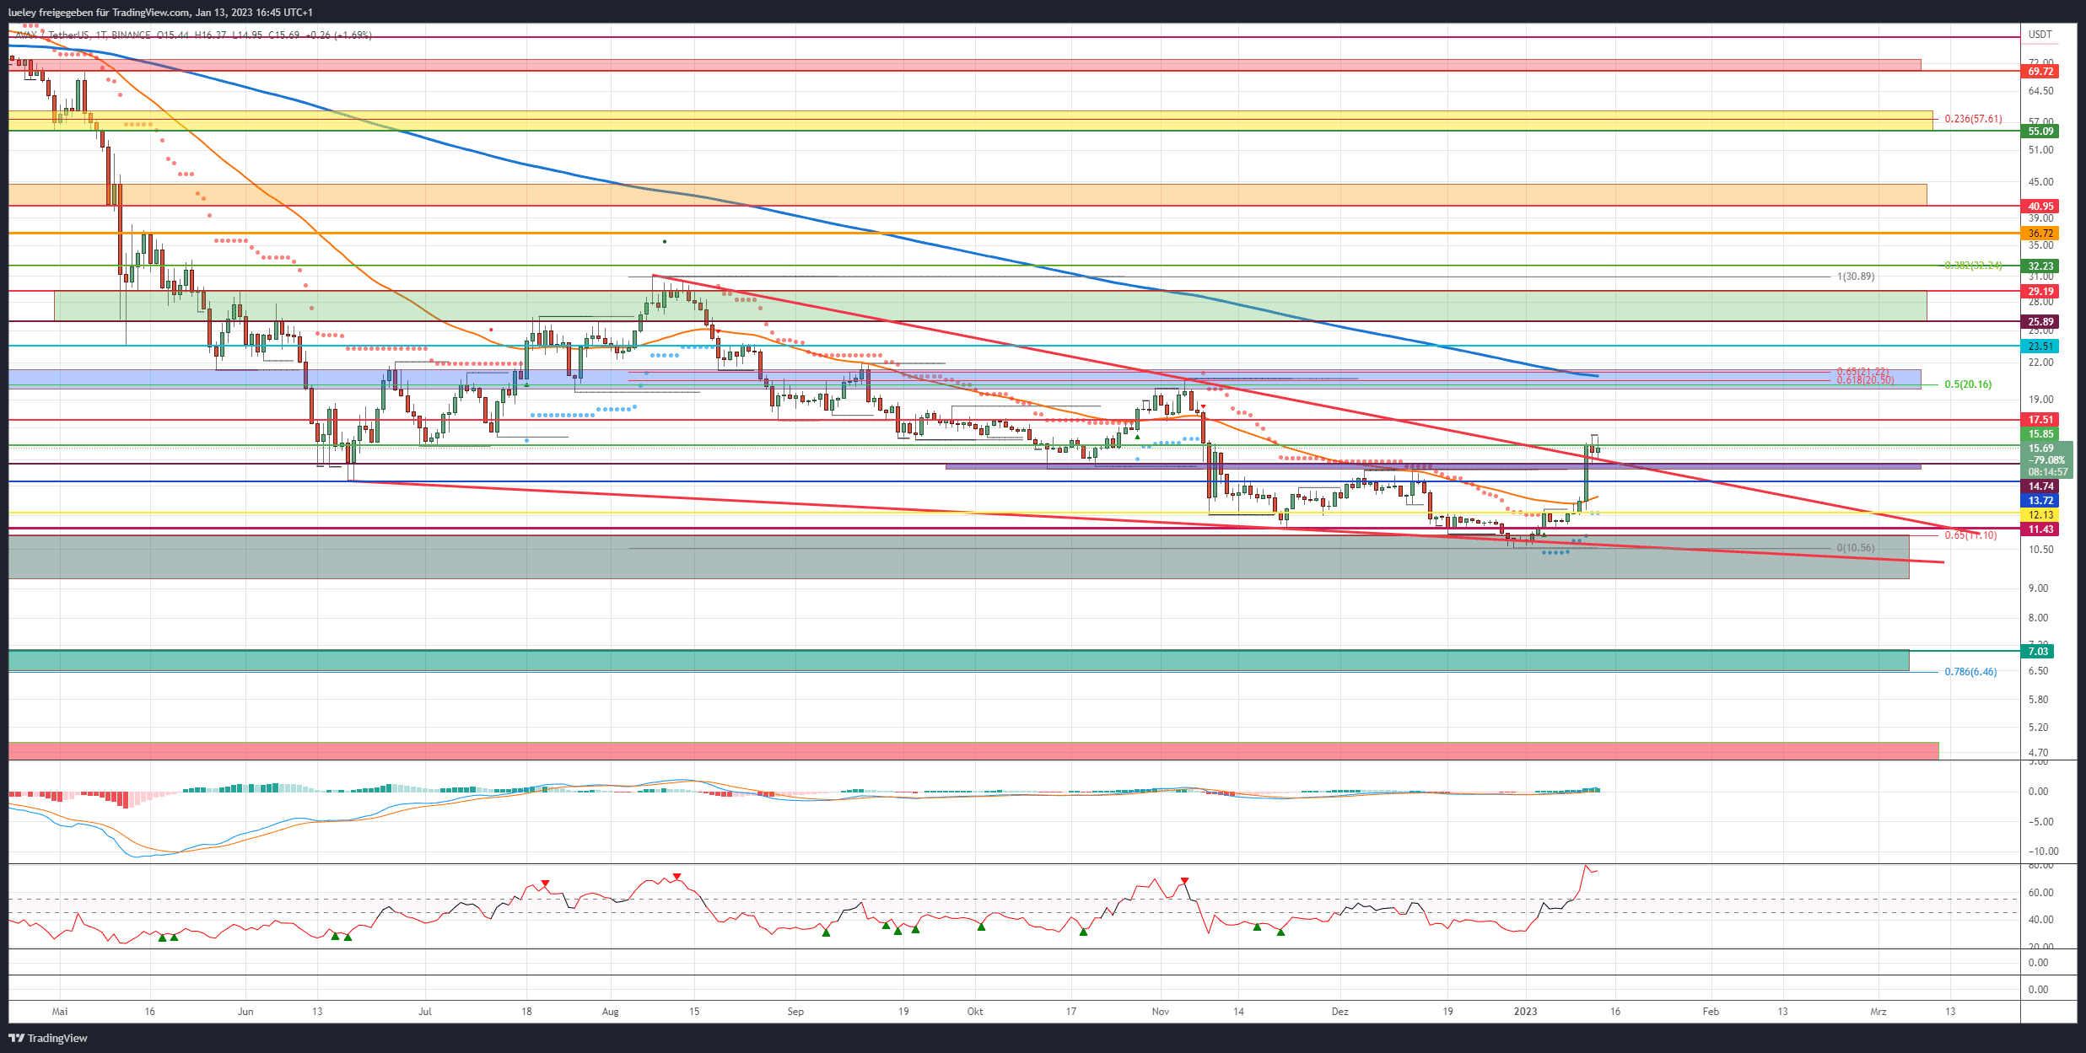This screenshot has width=2086, height=1053.
Task: Click the 0.618(20.50) Fibonacci label
Action: tap(1866, 380)
